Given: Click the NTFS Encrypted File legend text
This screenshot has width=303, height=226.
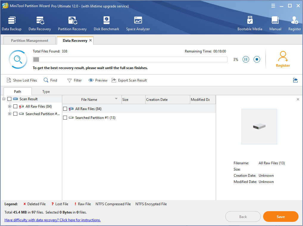Looking at the screenshot, I should point(151,204).
